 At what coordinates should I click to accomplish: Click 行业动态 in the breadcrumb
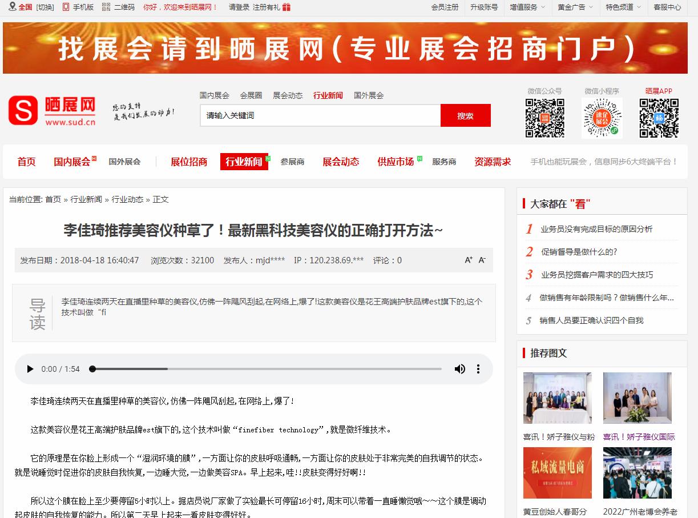127,199
